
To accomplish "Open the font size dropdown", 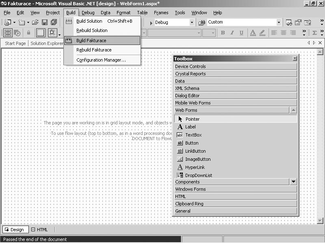I will pos(212,33).
